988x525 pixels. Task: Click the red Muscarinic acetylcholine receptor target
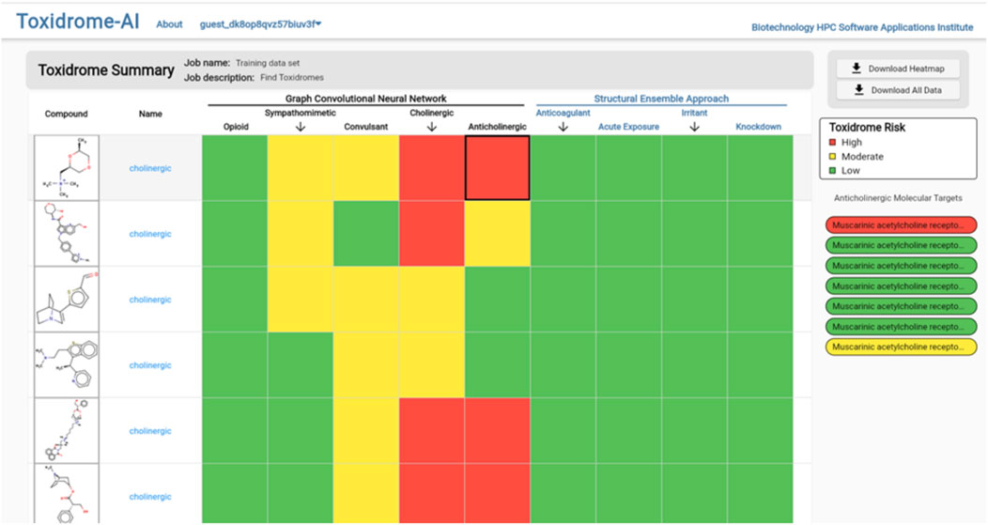pos(901,225)
